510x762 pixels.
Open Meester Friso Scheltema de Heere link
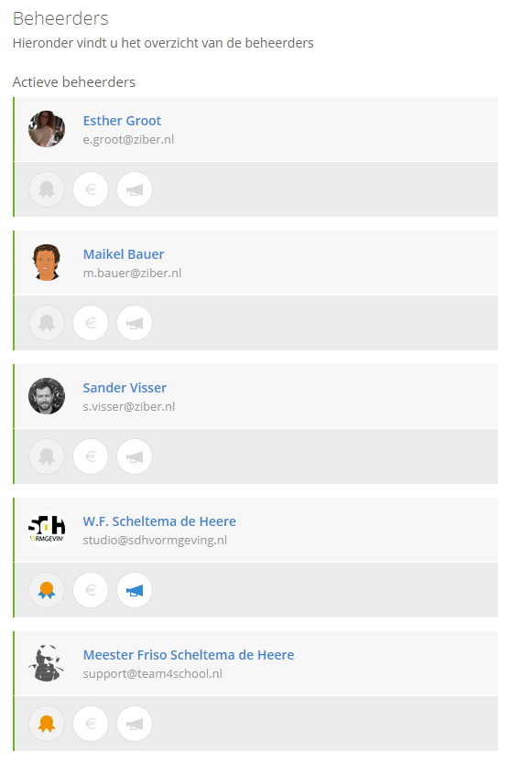[189, 655]
